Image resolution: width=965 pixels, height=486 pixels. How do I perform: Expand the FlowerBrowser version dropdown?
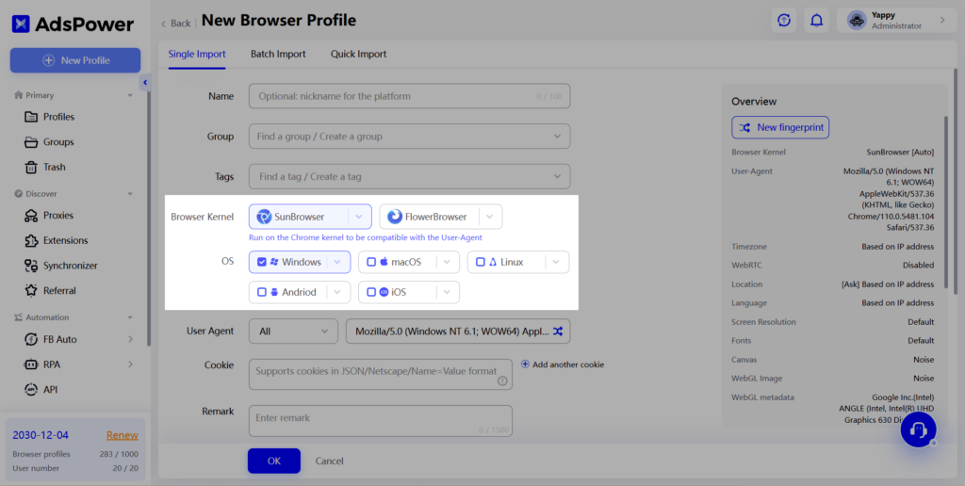pos(490,217)
